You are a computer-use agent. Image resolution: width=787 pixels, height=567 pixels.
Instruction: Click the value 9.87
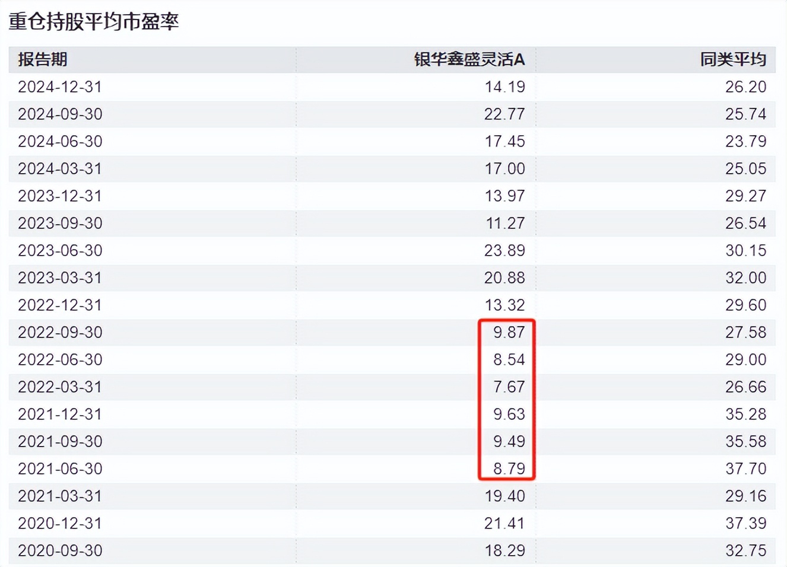(509, 332)
